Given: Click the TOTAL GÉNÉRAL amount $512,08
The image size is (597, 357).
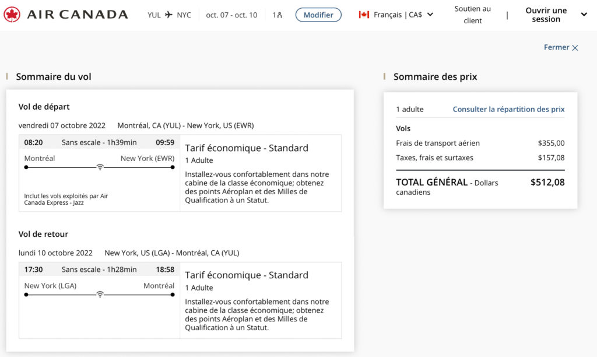Looking at the screenshot, I should (547, 183).
